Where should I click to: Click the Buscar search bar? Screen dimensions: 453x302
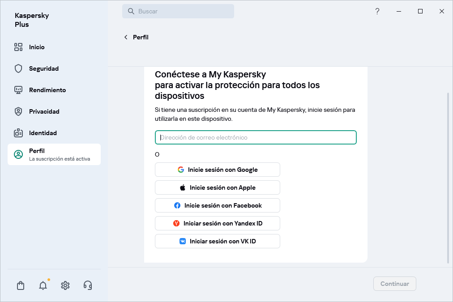coord(178,11)
